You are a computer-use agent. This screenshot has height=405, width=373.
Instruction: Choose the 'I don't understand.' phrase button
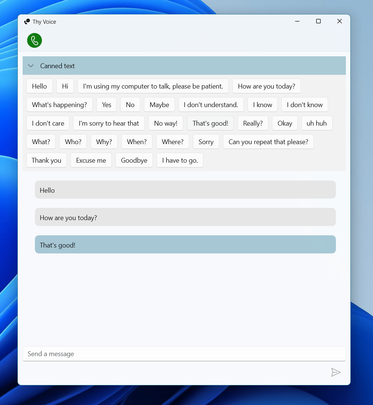(211, 105)
